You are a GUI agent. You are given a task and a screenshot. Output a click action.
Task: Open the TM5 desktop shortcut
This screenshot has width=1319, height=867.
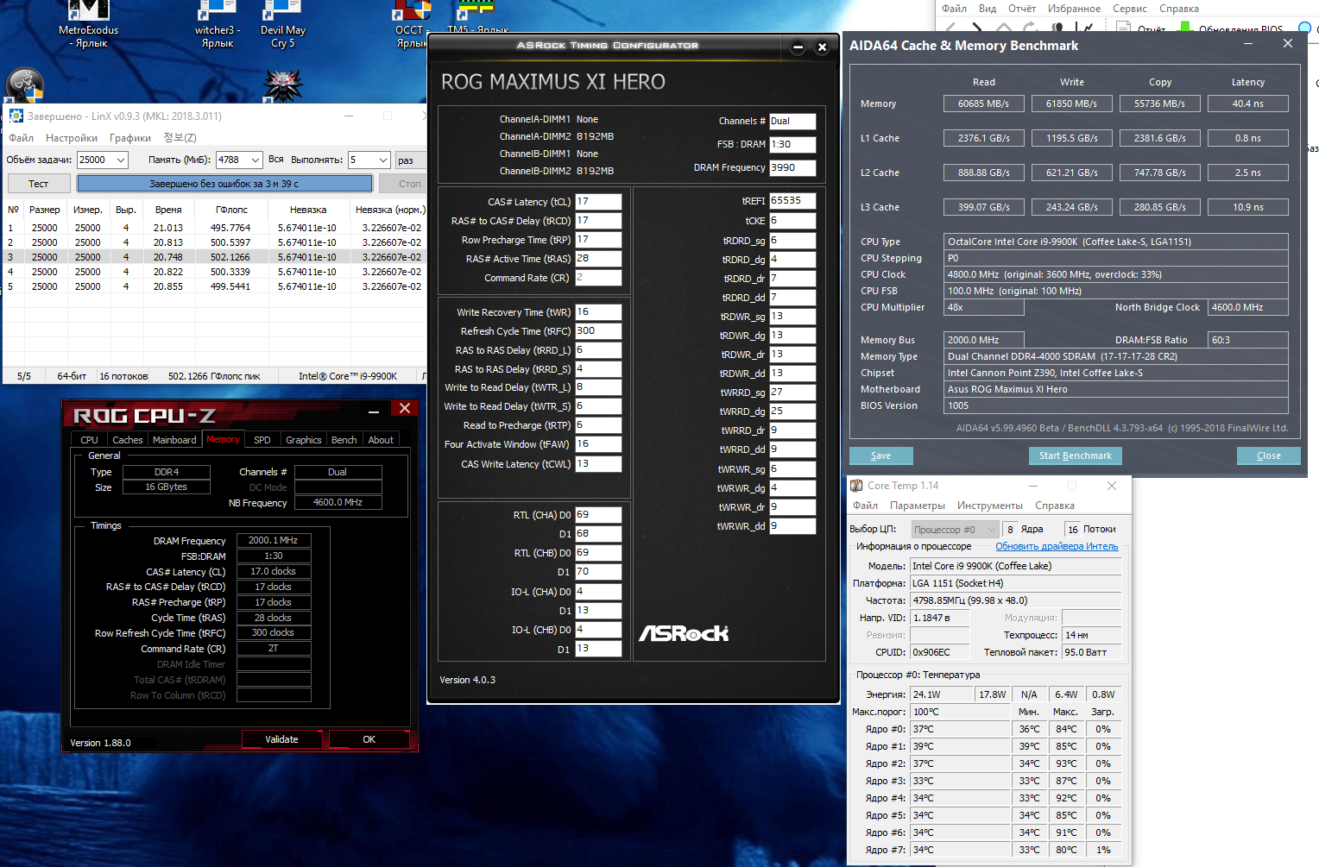476,17
